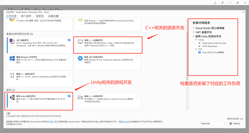The width and height of the screenshot is (249, 133).
Task: Click the 游戏 (2) section heading
Action: click(11, 90)
